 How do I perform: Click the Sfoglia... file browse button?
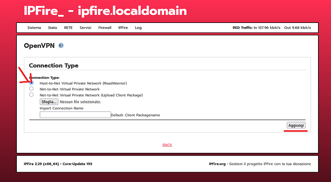[49, 102]
